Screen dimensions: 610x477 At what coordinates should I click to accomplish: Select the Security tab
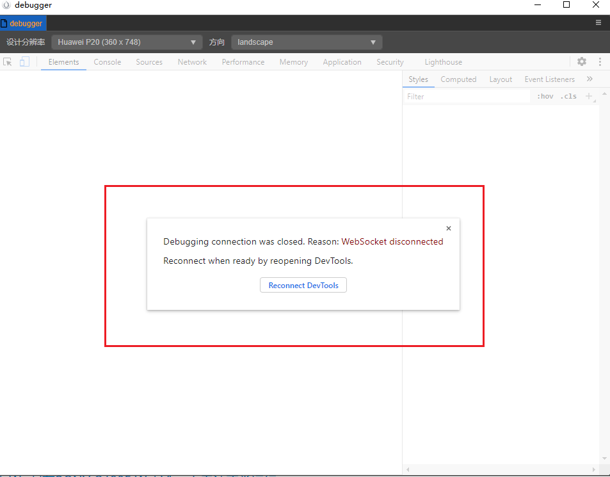pyautogui.click(x=390, y=62)
